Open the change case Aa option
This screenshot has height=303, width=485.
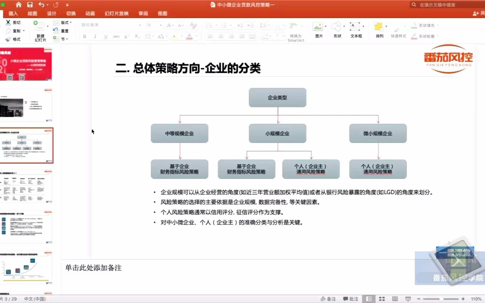tap(162, 36)
